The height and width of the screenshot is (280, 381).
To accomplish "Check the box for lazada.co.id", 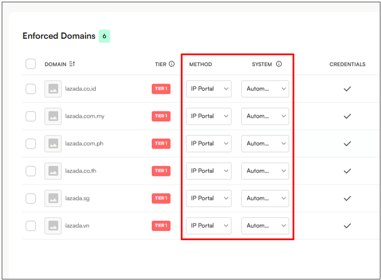I will point(31,89).
